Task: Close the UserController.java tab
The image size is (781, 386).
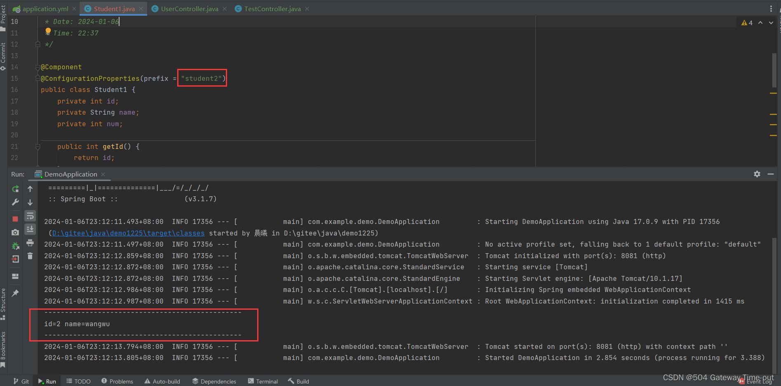Action: point(225,9)
